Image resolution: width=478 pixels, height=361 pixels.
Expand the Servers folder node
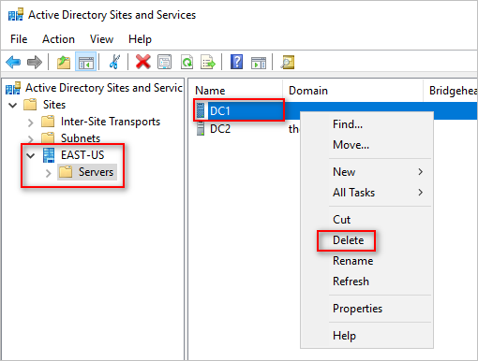(x=48, y=173)
